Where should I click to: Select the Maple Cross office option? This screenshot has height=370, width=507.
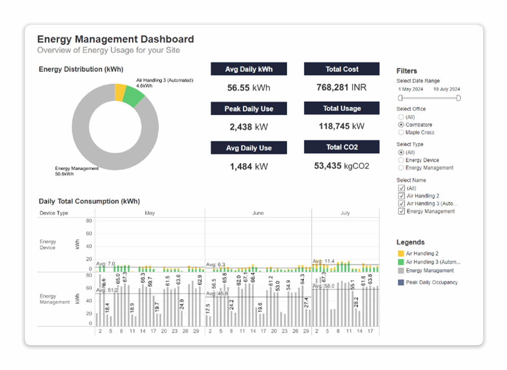402,132
